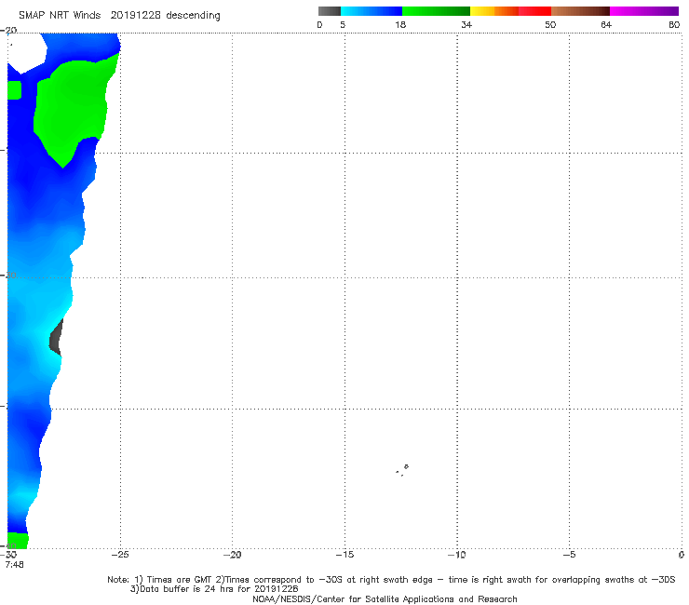Click the small green patch at the swath bottom
This screenshot has width=689, height=605.
pos(18,541)
